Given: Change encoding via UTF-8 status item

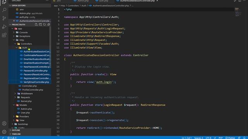Looking at the screenshot, I should point(208,138).
